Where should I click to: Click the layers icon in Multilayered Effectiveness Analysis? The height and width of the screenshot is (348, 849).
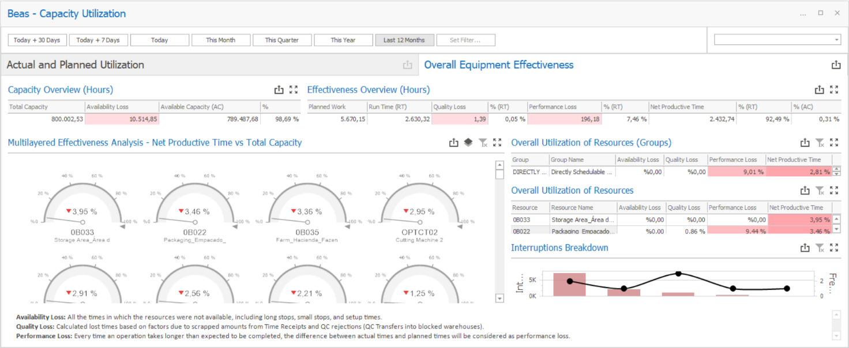tap(468, 143)
